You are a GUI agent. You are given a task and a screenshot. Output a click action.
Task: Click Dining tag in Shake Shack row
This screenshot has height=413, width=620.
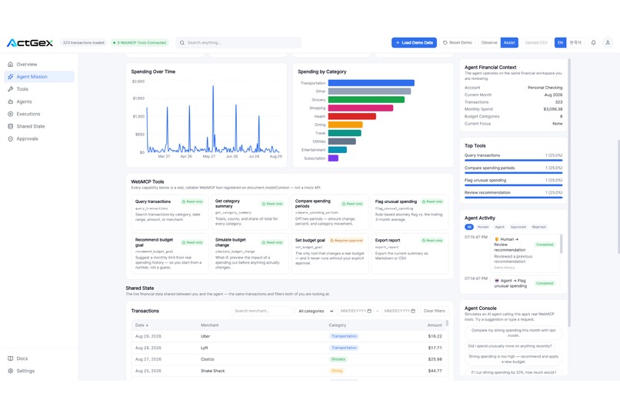336,371
